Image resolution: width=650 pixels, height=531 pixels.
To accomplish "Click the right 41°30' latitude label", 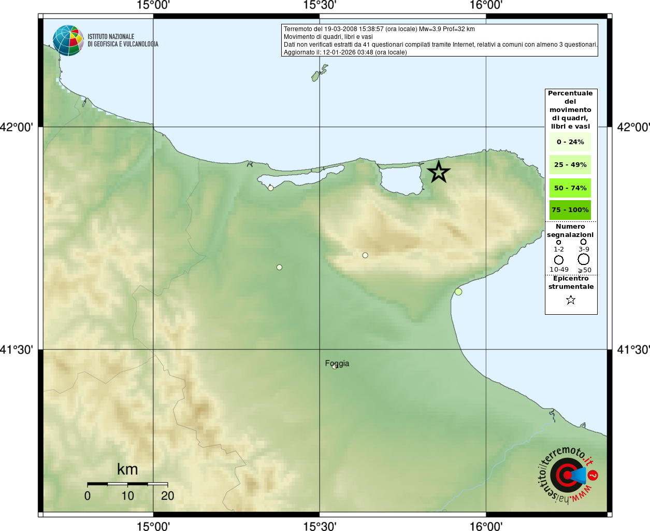I will (633, 350).
